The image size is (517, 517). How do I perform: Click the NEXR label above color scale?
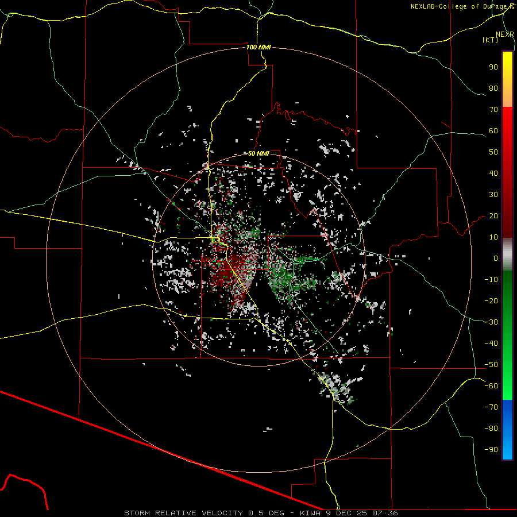click(x=504, y=34)
